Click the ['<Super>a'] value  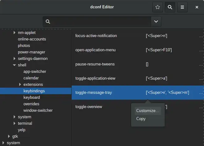(156, 78)
